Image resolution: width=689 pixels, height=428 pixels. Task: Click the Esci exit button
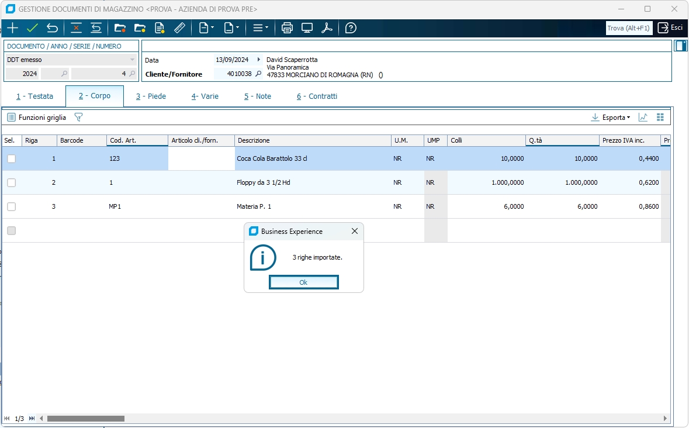coord(670,27)
